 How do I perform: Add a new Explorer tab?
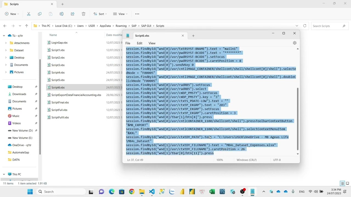pyautogui.click(x=62, y=4)
